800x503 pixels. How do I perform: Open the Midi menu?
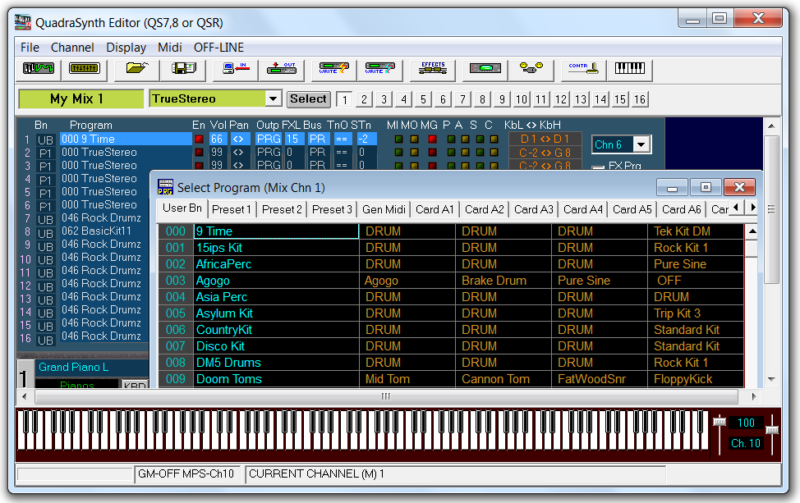coord(170,48)
